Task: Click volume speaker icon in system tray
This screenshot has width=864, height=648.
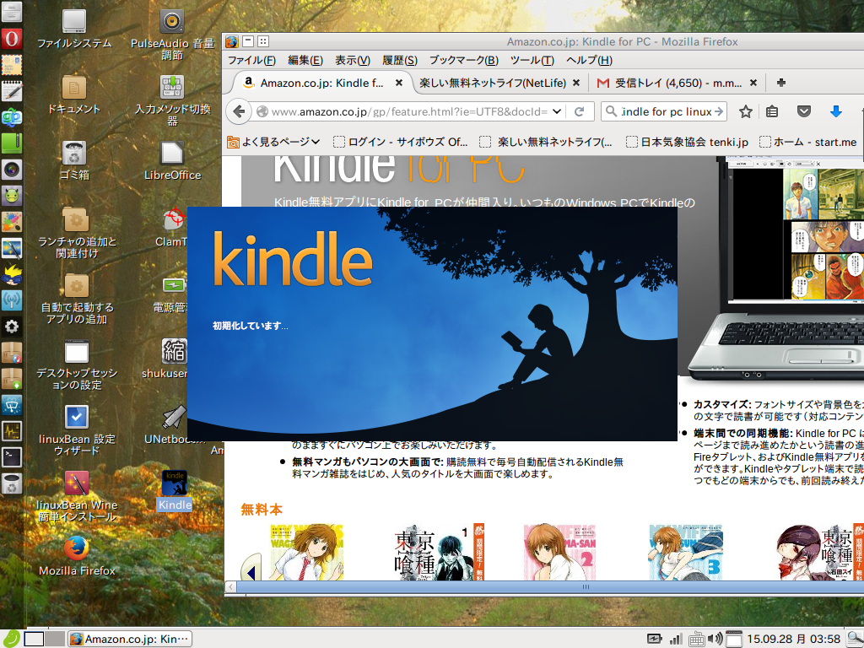Action: [x=715, y=639]
